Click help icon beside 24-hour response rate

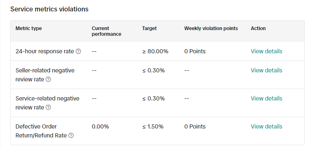(78, 51)
